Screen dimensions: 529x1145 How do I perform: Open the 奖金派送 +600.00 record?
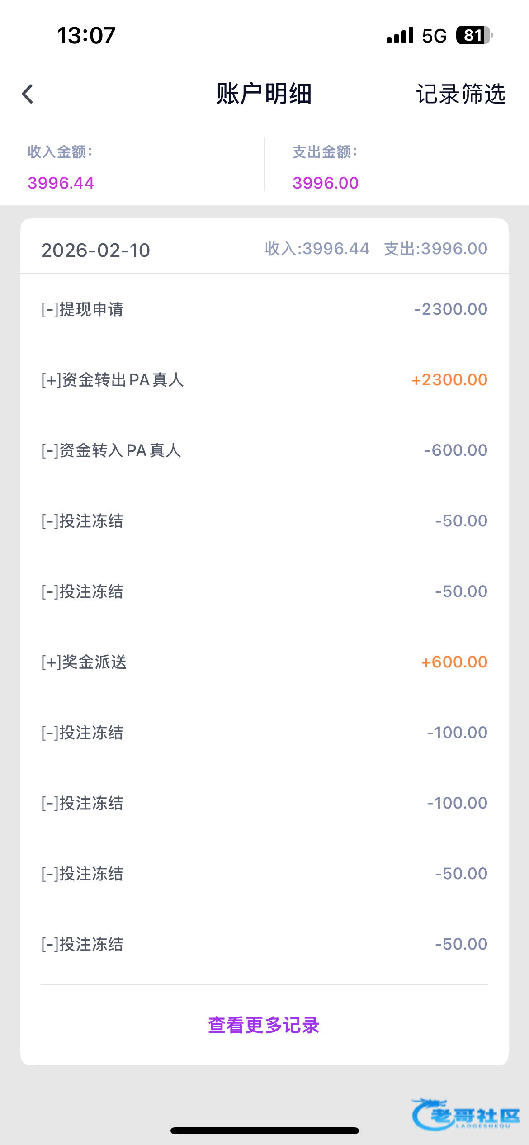point(264,662)
